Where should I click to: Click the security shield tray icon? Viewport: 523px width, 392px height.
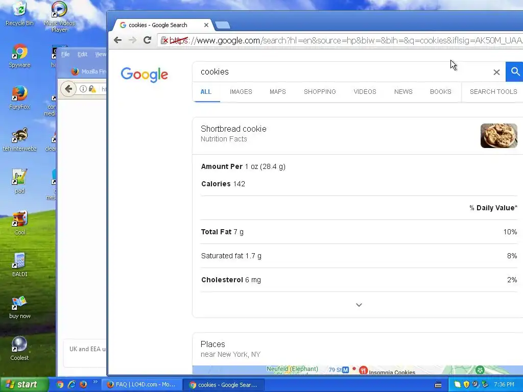pyautogui.click(x=466, y=384)
